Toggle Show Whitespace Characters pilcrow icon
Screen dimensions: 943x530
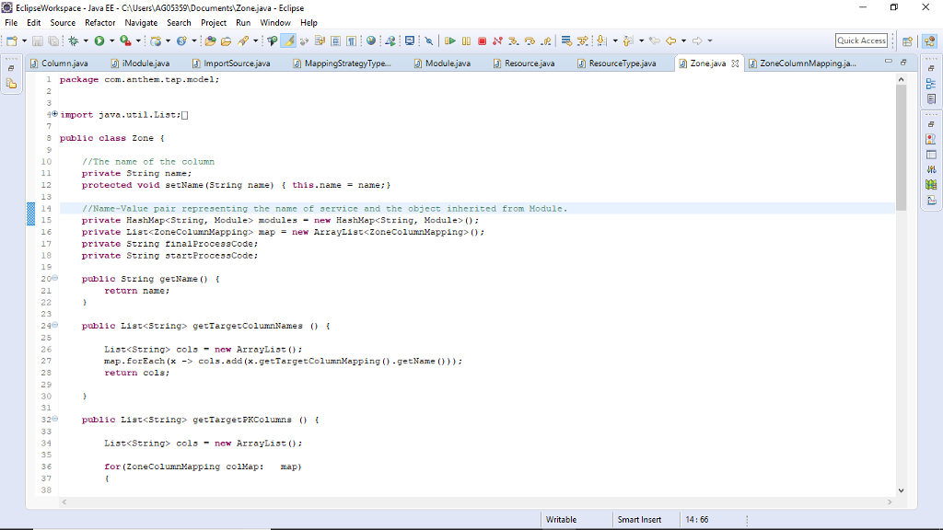tap(351, 40)
